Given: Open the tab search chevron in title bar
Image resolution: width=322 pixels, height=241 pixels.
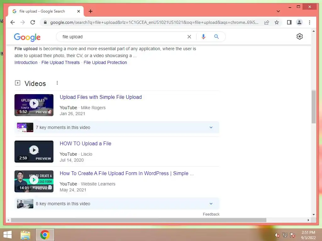Looking at the screenshot, I should pos(278,11).
